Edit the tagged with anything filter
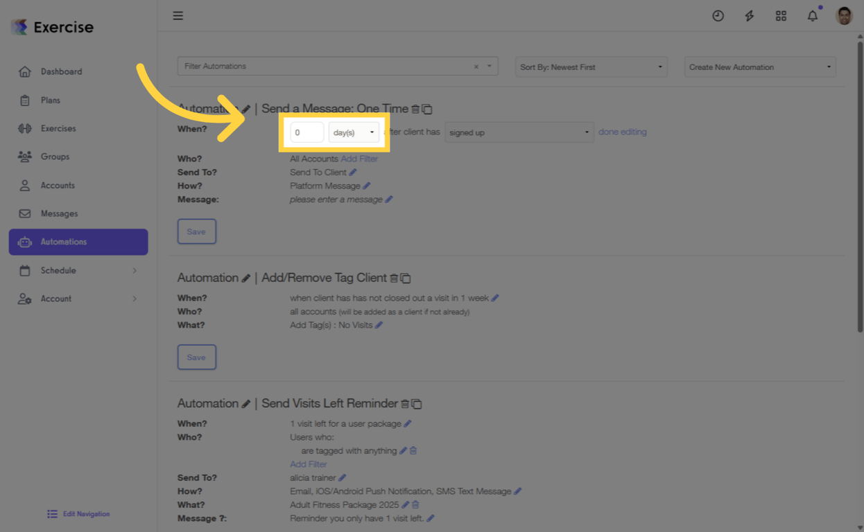This screenshot has width=864, height=532. tap(403, 450)
